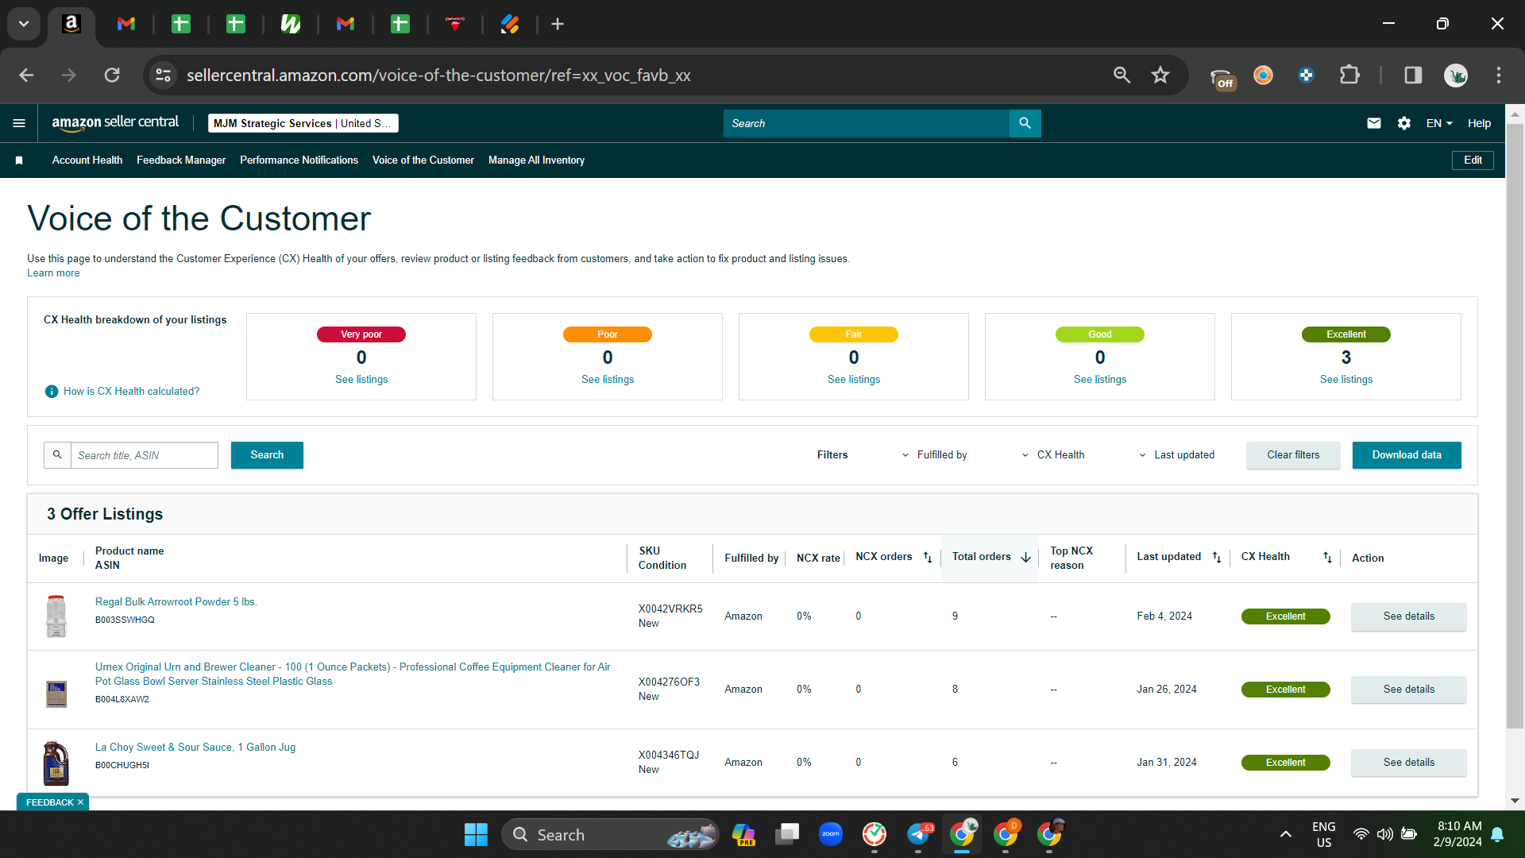Click Edit in the favorites bar
The image size is (1525, 858).
[1473, 160]
